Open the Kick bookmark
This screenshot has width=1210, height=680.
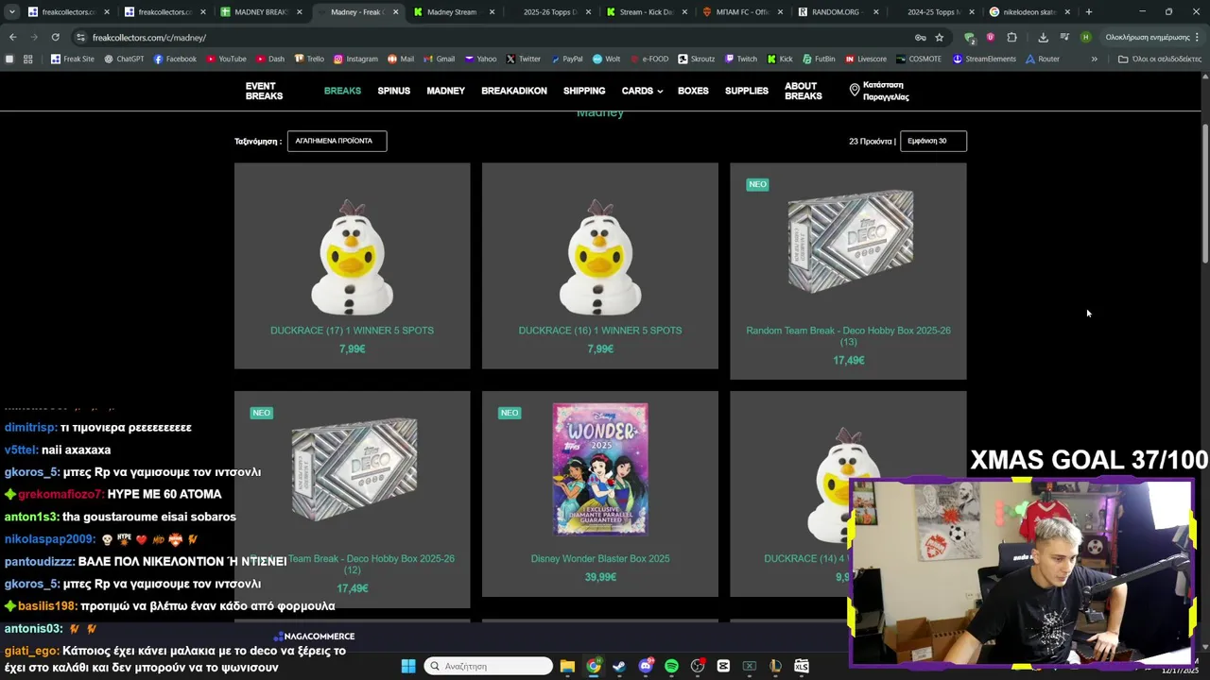[x=780, y=59]
